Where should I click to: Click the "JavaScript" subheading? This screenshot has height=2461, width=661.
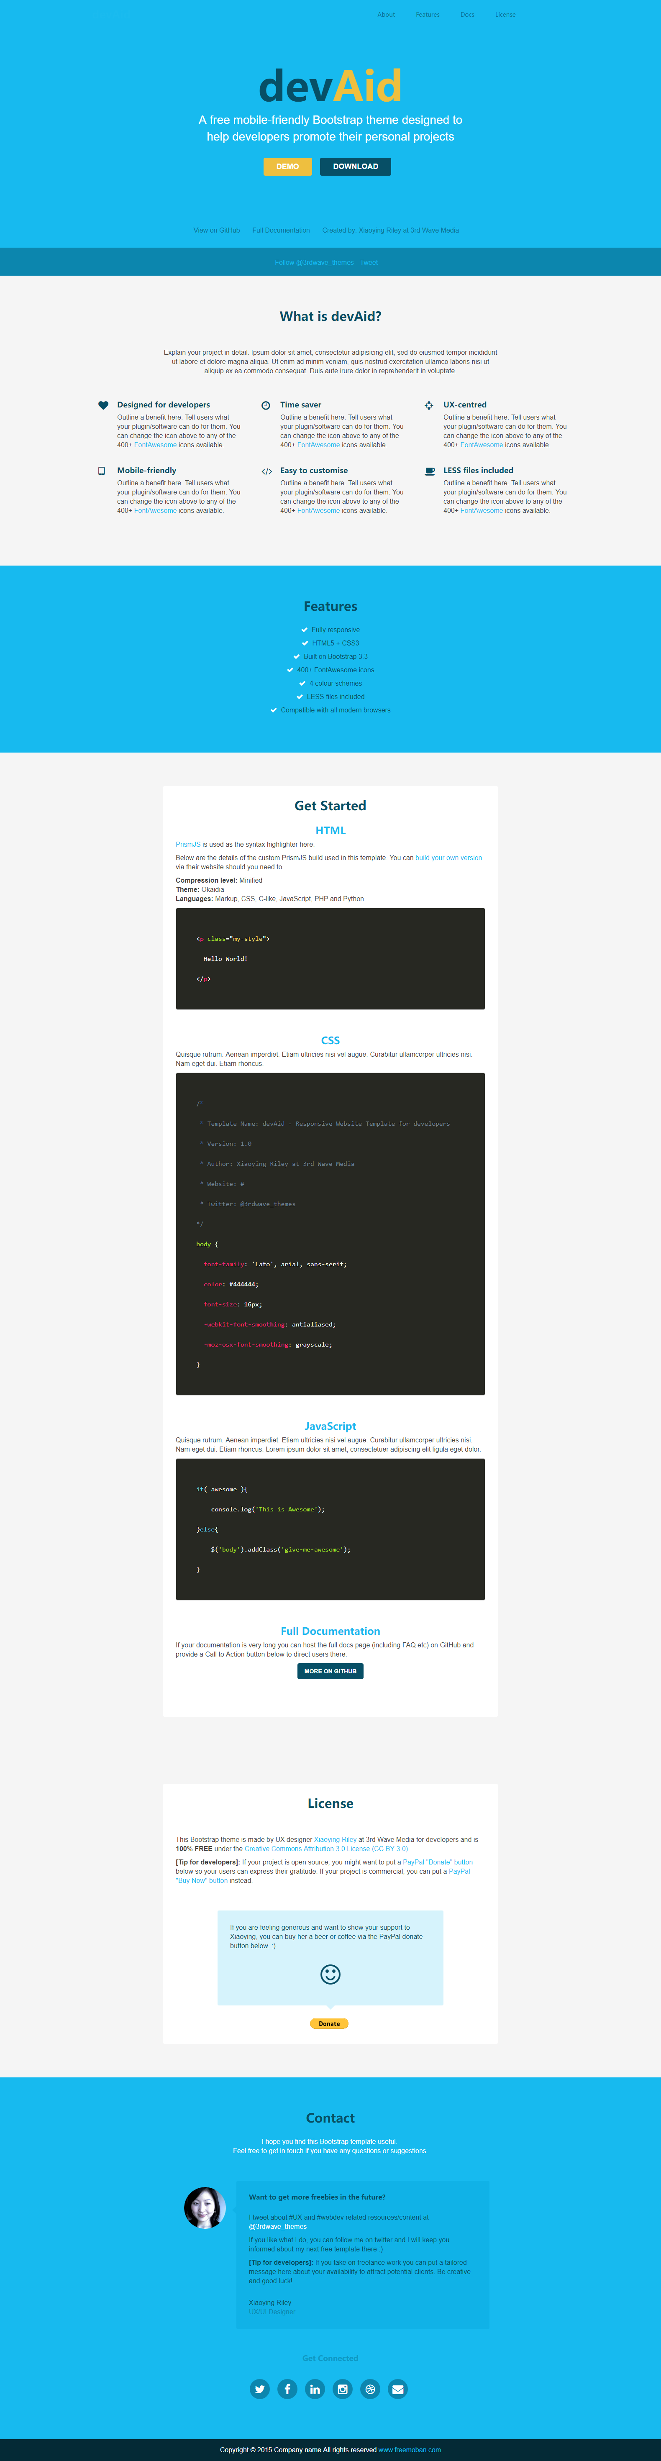tap(330, 1426)
